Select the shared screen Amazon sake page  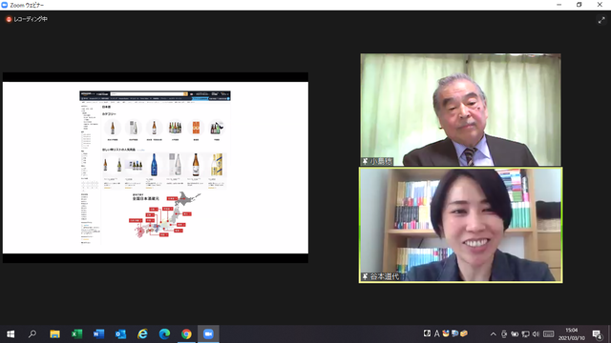156,168
